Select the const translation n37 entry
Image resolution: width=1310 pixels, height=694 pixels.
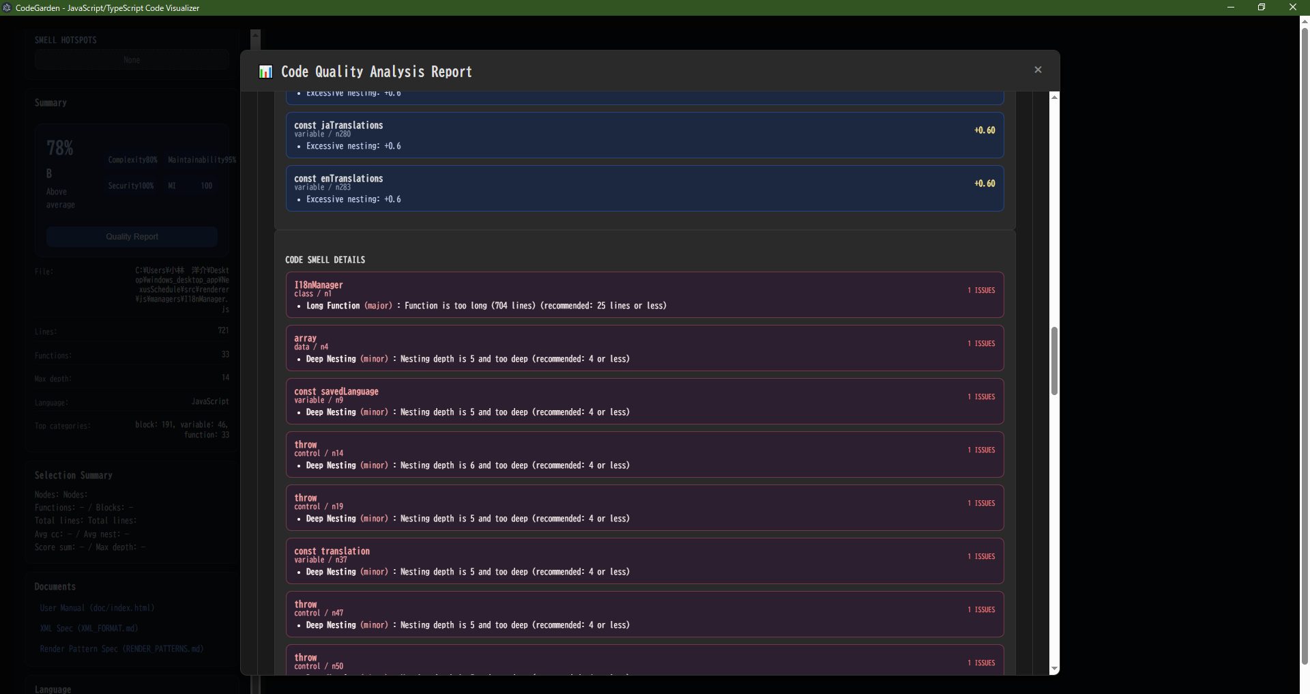coord(644,561)
